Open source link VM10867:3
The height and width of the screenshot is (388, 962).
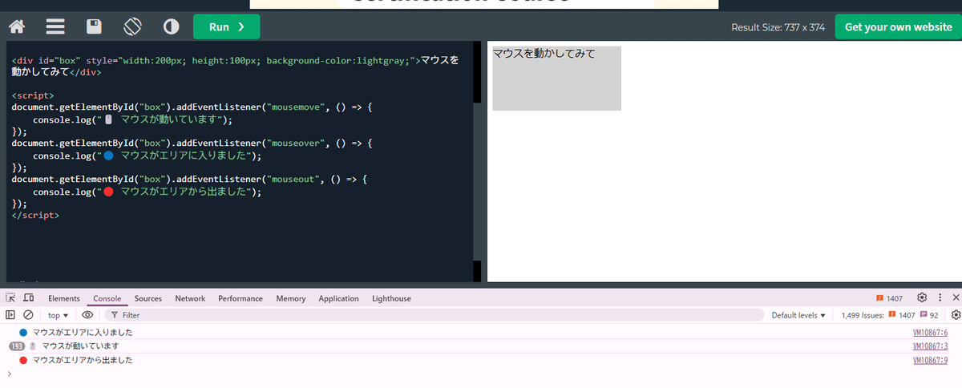click(x=931, y=346)
